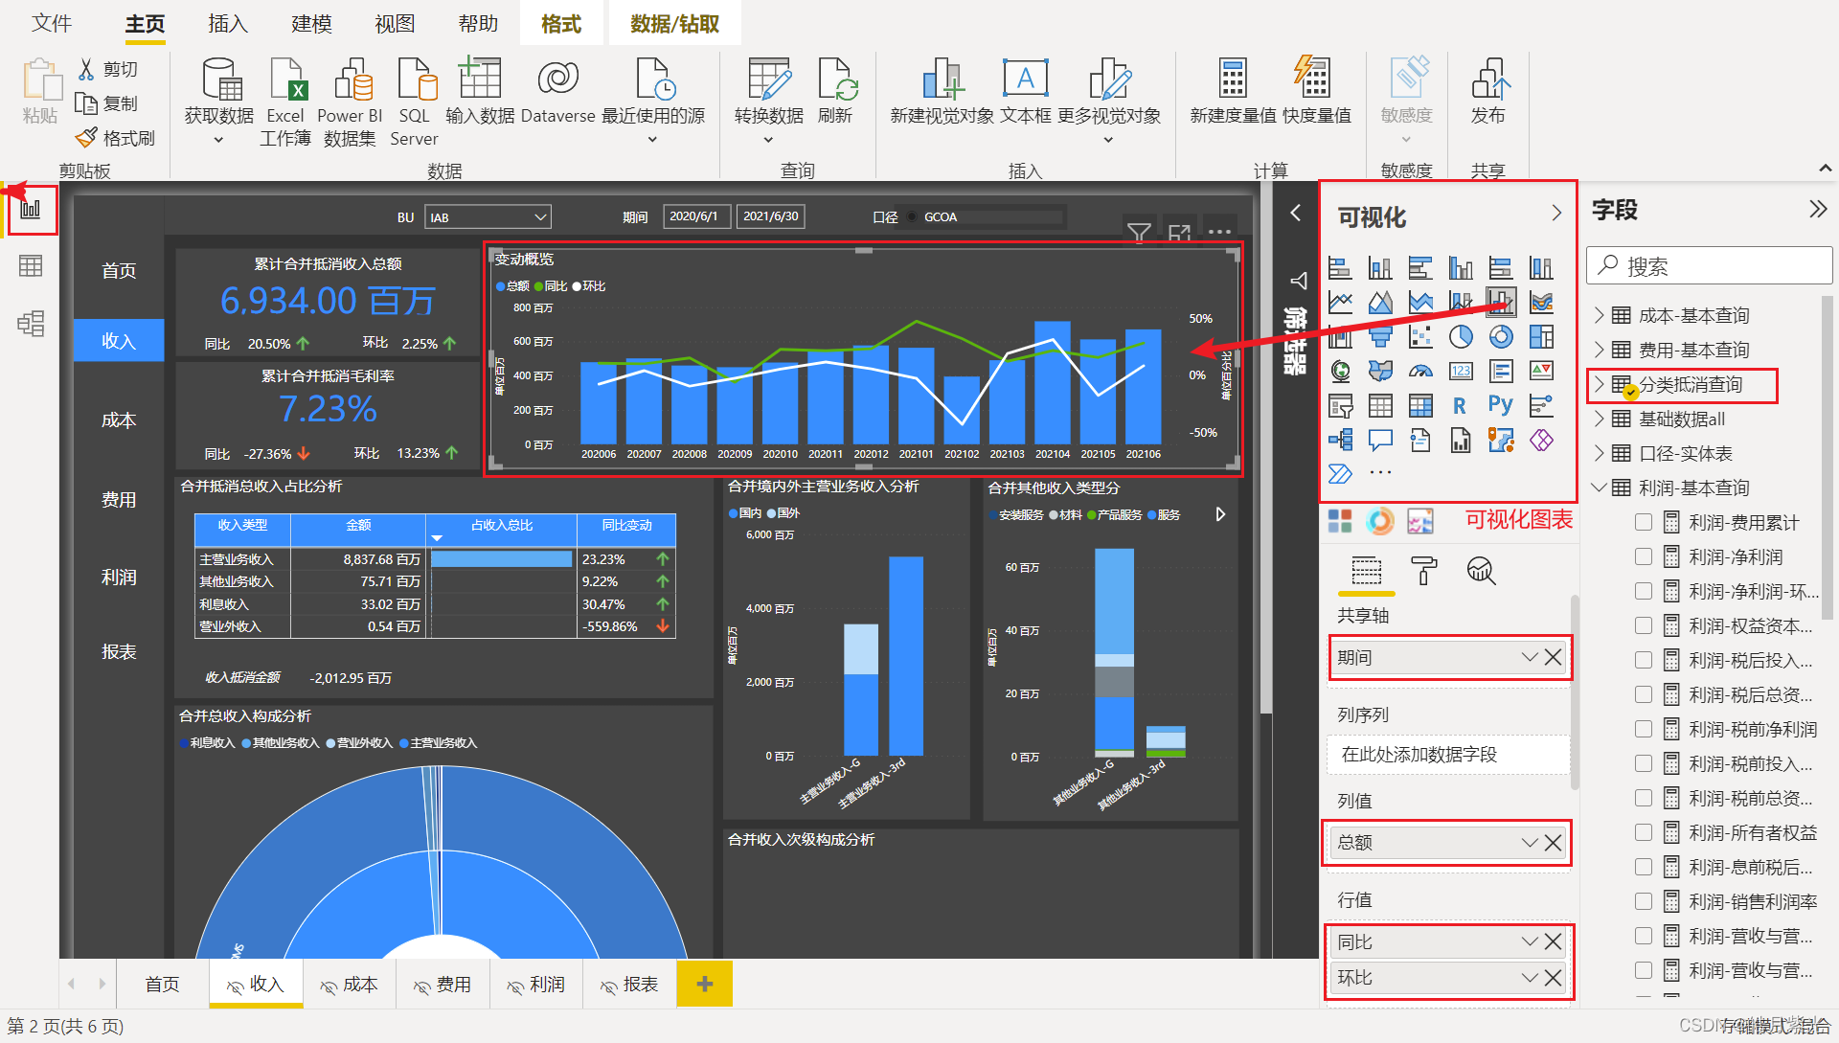Switch to the 成本 page tab
This screenshot has height=1043, width=1839.
click(x=351, y=985)
